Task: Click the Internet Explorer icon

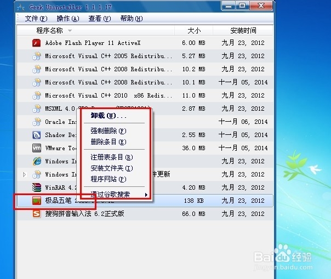Action: [x=37, y=161]
